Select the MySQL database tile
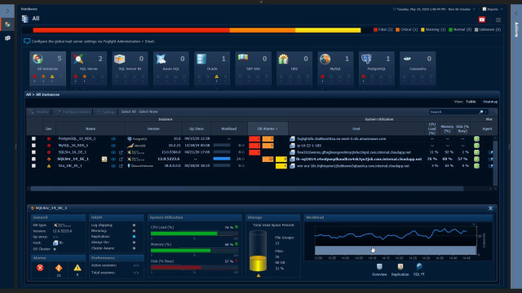522x293 pixels. 335,68
